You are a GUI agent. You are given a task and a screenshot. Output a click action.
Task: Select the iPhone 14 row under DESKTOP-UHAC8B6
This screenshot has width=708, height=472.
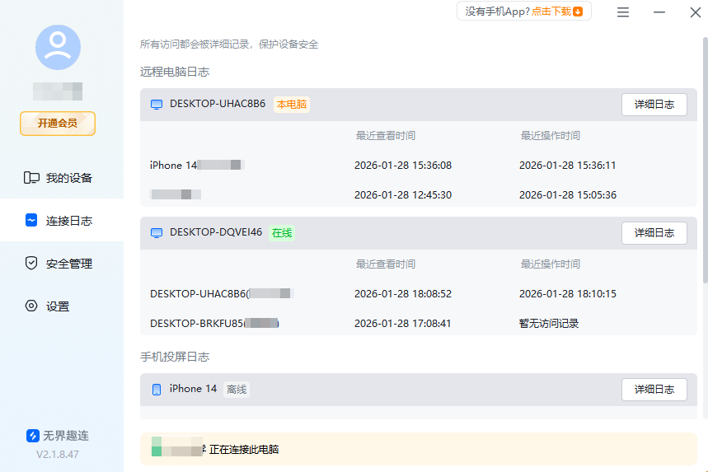click(x=418, y=165)
